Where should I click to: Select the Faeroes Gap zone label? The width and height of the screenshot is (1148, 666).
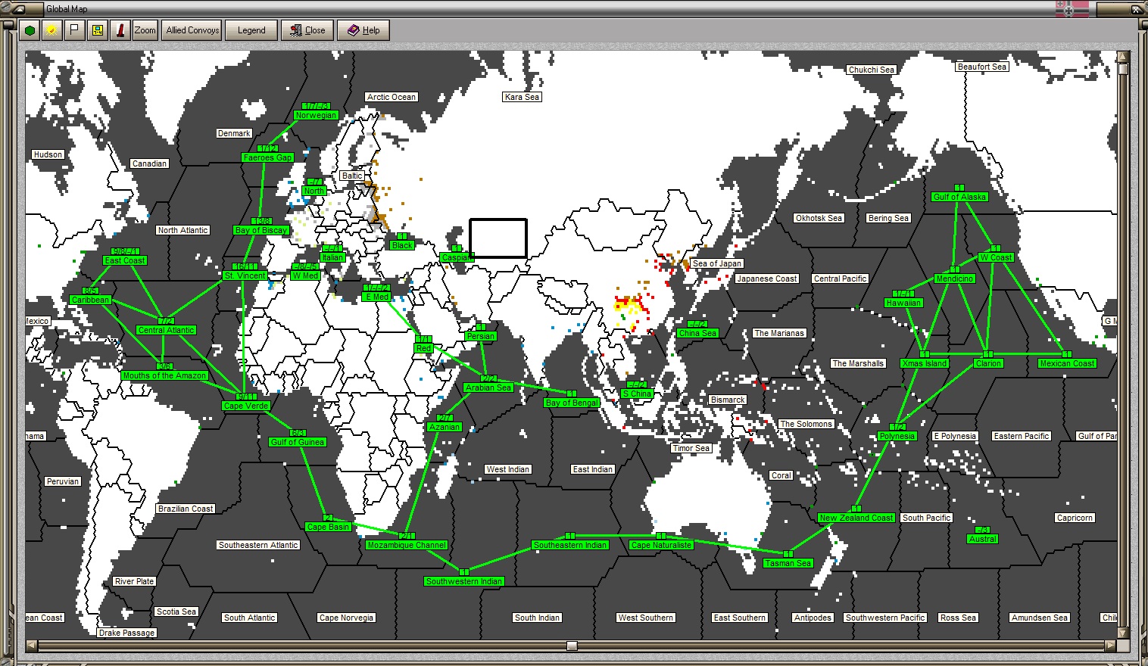[x=267, y=157]
